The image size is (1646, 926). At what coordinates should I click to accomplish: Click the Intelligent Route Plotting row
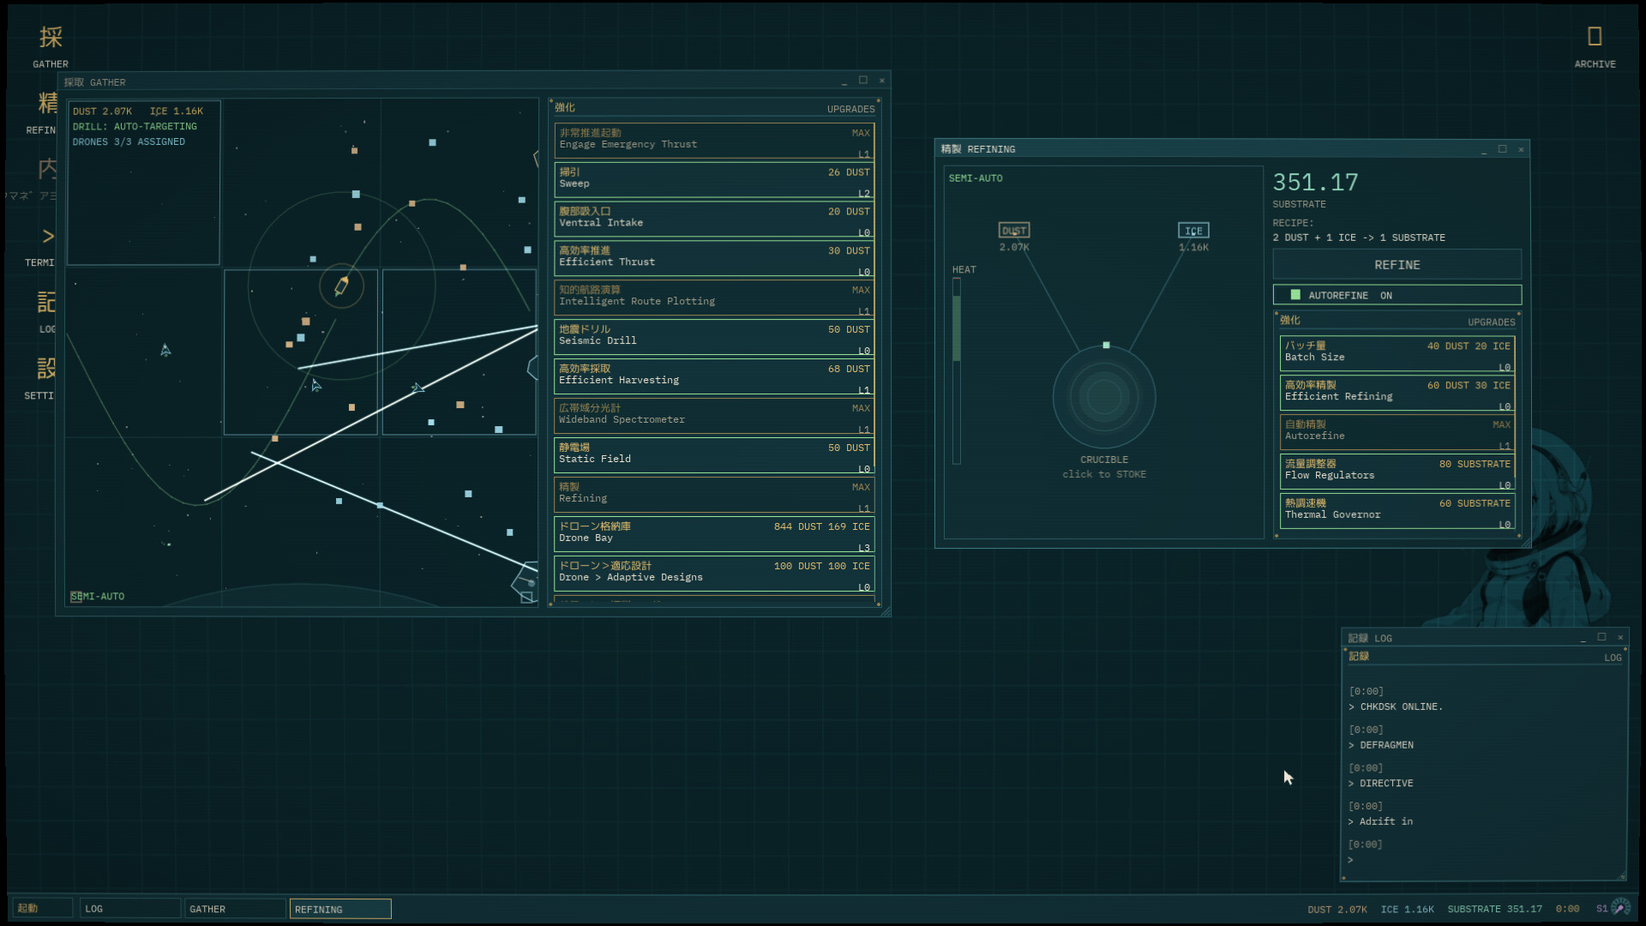point(714,299)
